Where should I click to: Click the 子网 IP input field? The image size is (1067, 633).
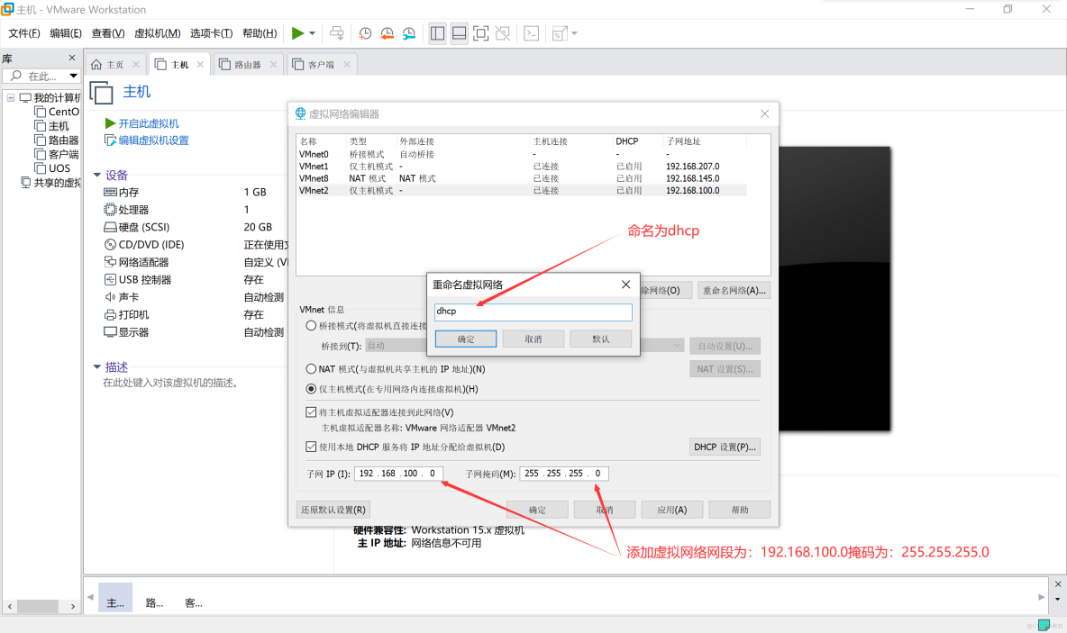398,474
